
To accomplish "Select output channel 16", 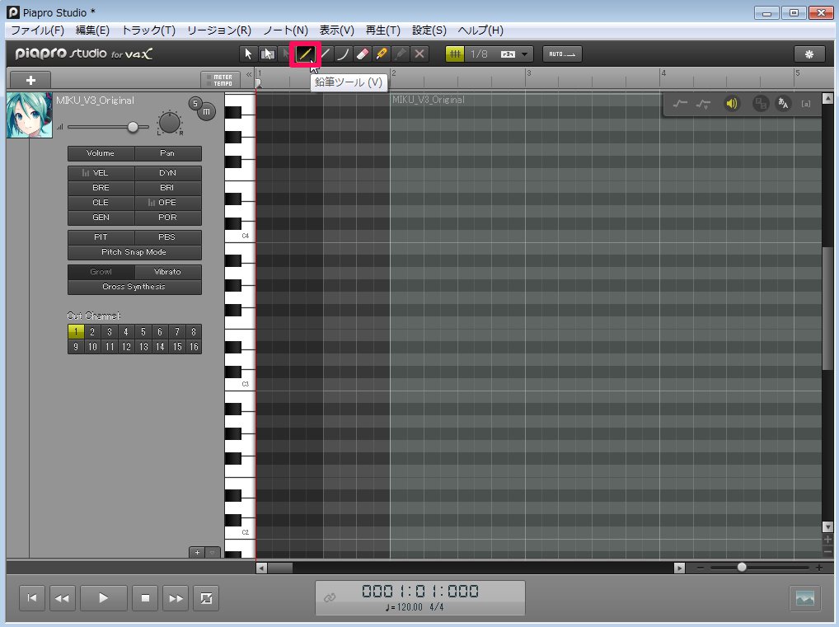I will pyautogui.click(x=194, y=347).
